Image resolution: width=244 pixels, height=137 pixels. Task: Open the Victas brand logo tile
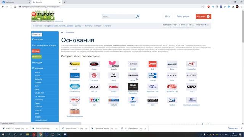point(133,100)
